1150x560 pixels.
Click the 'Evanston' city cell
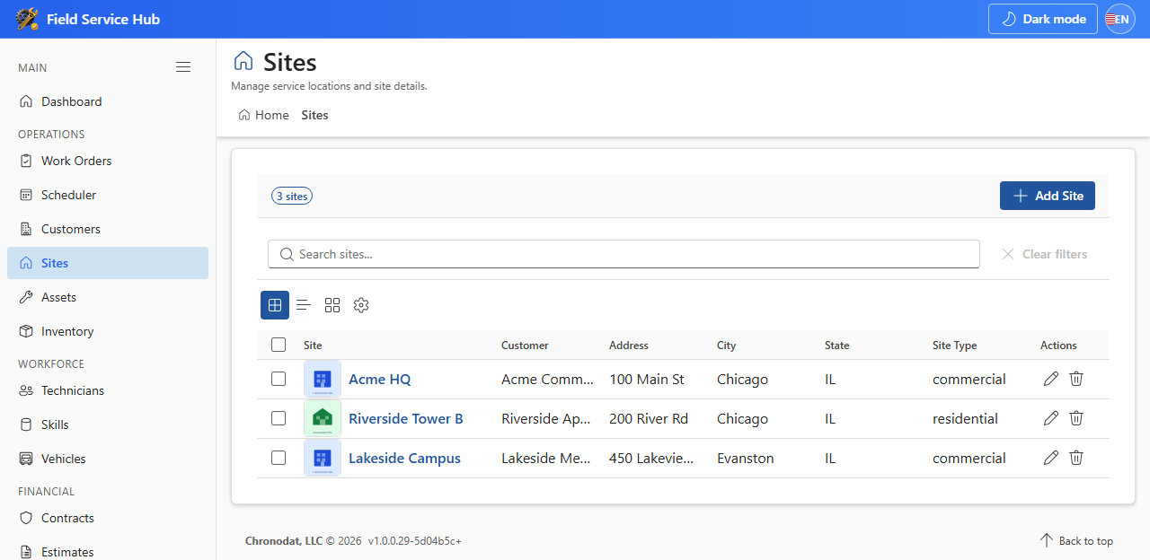click(746, 458)
